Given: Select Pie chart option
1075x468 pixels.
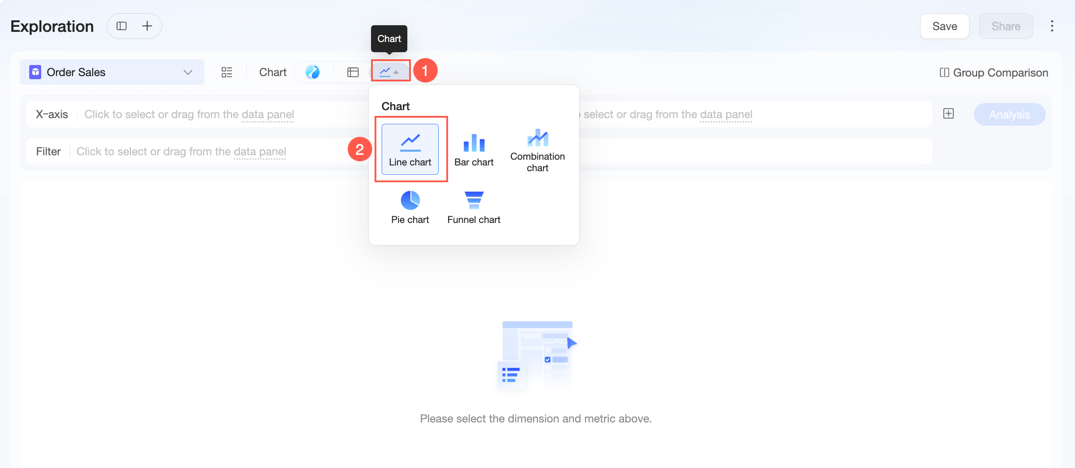Looking at the screenshot, I should pos(410,207).
